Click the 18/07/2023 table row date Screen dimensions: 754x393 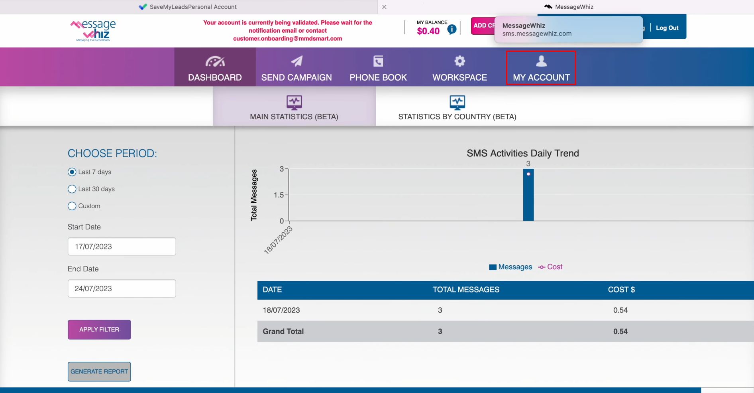281,310
